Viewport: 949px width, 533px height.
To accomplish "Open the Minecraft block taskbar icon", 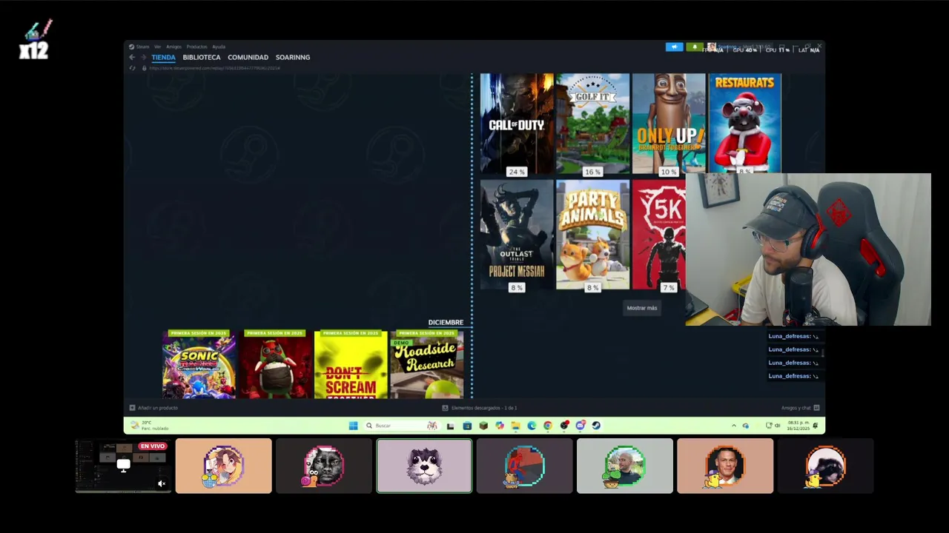I will 483,426.
